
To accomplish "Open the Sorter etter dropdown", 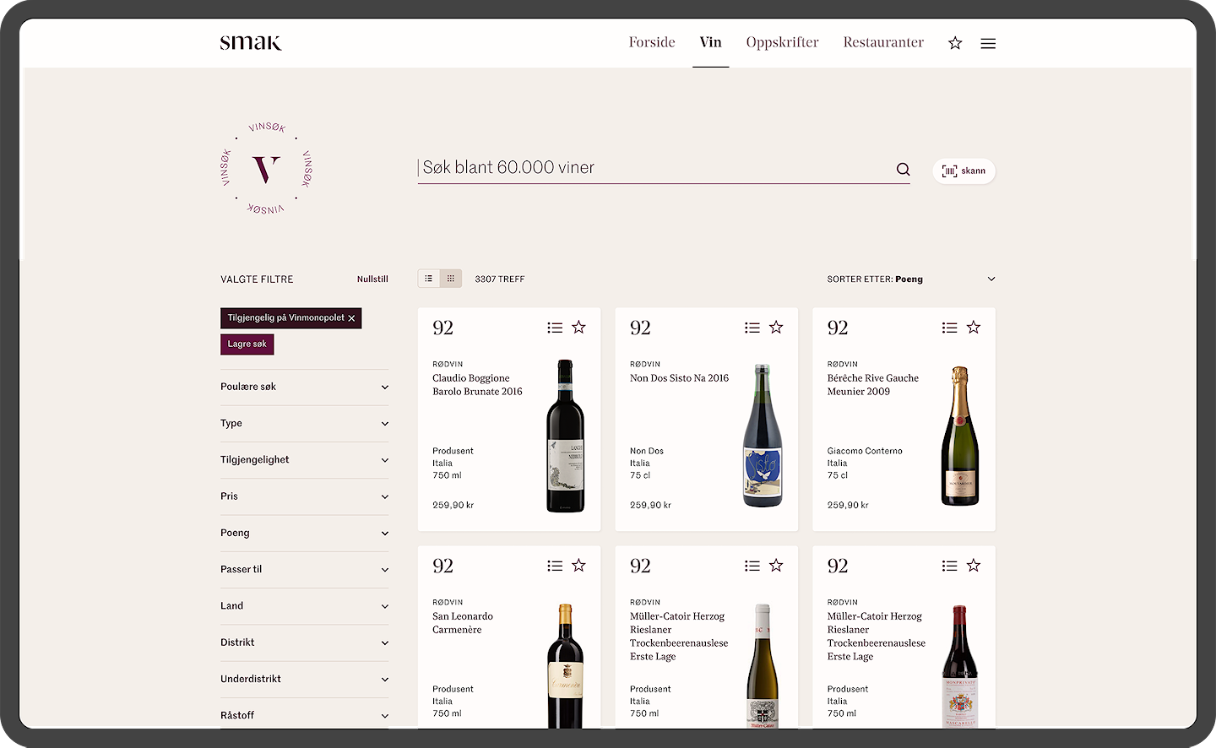I will pyautogui.click(x=910, y=279).
